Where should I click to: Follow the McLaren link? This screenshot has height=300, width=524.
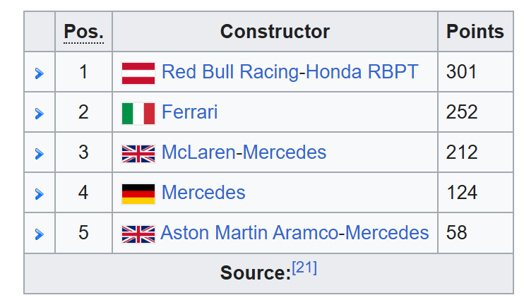click(x=198, y=152)
